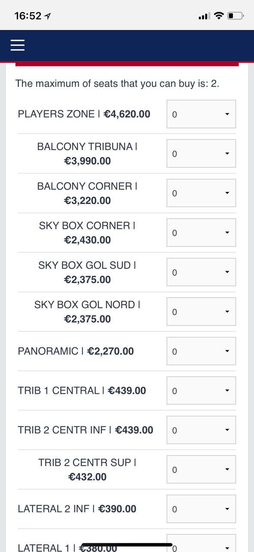Tap the battery indicator icon
254x552 pixels.
tap(236, 16)
